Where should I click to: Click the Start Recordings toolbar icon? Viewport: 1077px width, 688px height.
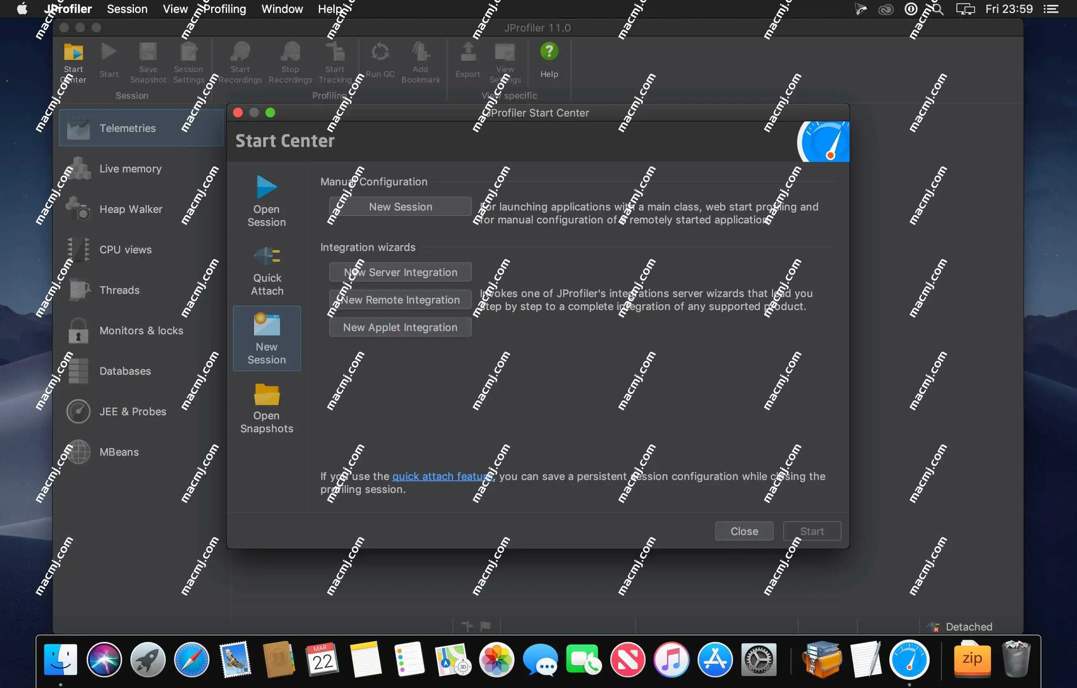pos(240,52)
